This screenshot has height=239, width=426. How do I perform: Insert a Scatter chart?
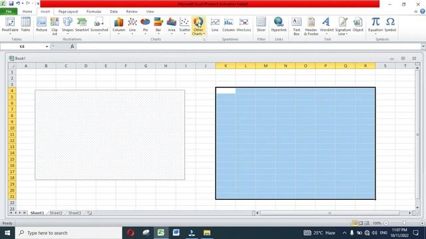184,26
